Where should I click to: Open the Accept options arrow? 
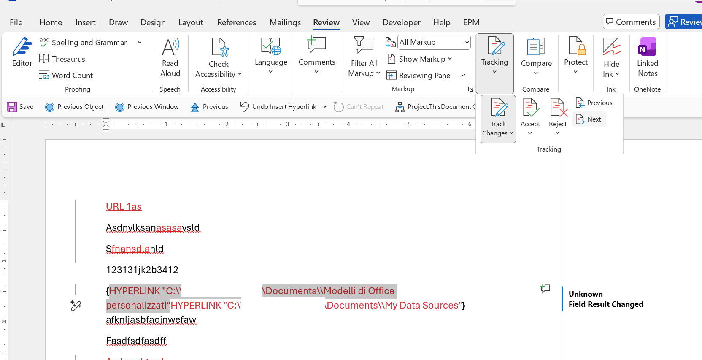530,133
